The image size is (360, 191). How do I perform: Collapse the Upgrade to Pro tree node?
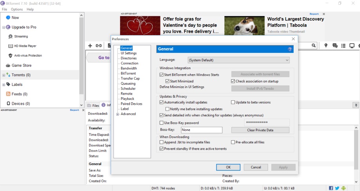click(x=4, y=27)
